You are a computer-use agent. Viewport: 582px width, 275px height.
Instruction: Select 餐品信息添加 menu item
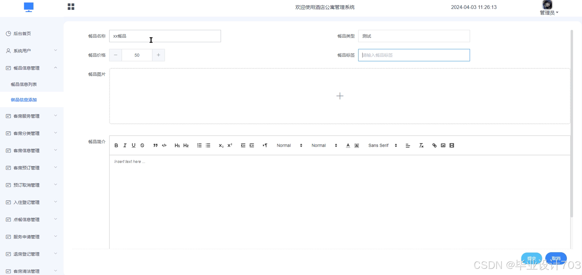point(32,100)
